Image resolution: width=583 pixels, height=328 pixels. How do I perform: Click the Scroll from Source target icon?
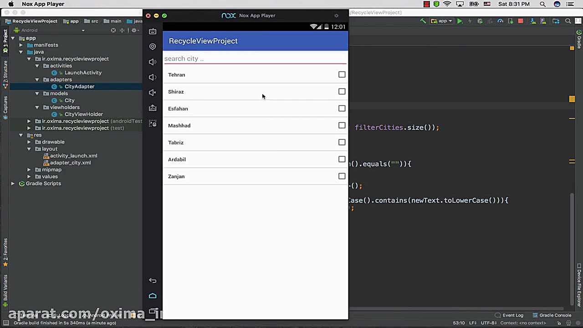tap(113, 31)
